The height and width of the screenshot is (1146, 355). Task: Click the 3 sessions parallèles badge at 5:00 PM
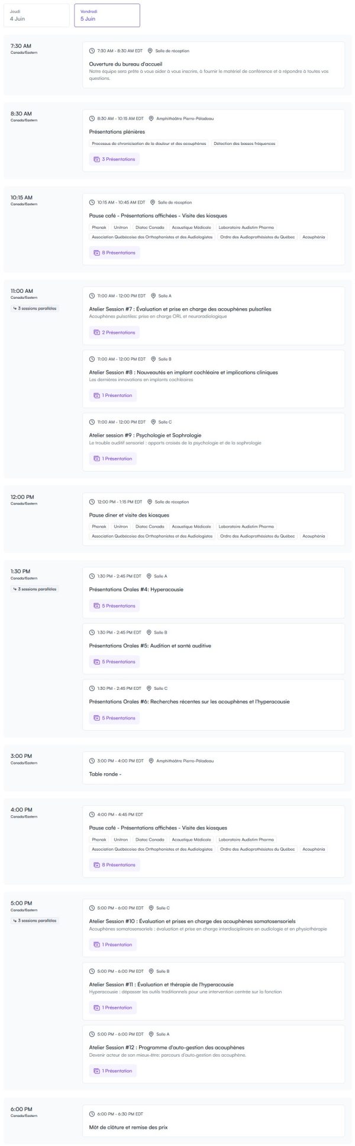(35, 921)
